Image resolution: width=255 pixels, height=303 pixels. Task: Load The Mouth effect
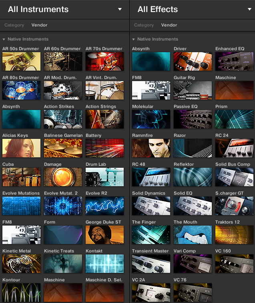[193, 235]
